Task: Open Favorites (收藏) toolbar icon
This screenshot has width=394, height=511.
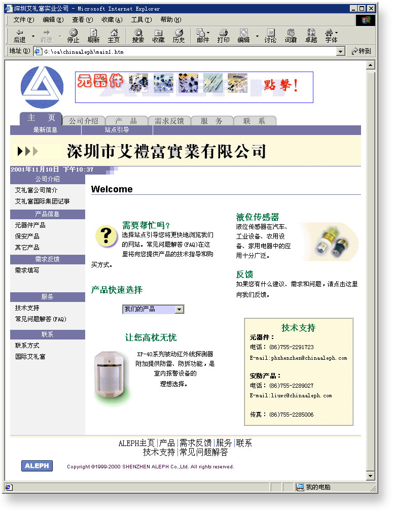Action: click(x=158, y=36)
